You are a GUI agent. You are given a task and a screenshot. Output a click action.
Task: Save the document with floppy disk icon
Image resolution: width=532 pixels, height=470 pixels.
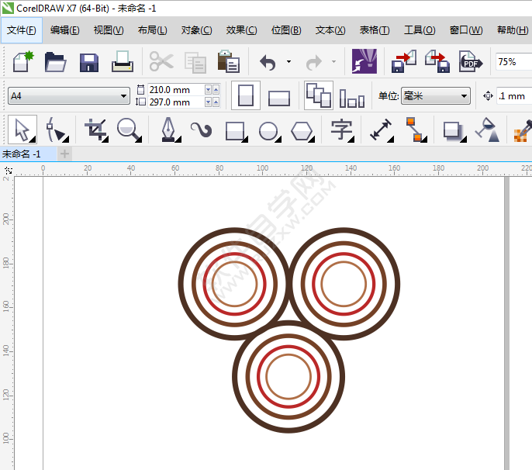pos(89,61)
